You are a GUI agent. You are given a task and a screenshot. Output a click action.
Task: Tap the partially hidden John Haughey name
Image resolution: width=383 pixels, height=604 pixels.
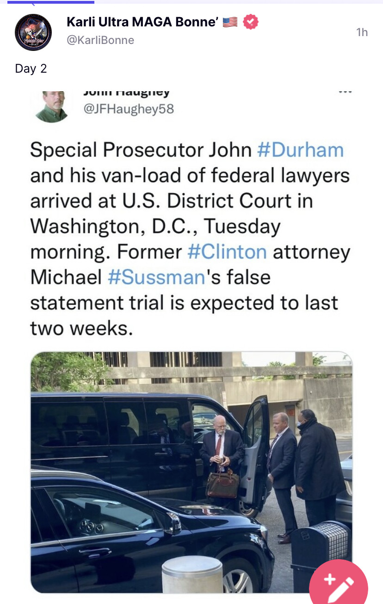[x=126, y=92]
